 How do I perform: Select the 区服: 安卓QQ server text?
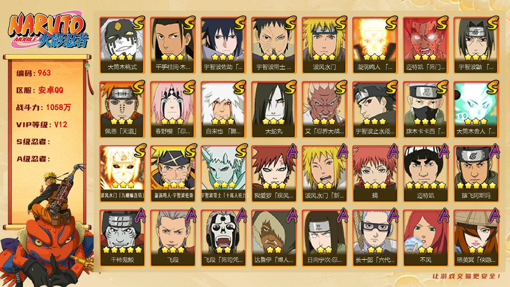coord(40,90)
